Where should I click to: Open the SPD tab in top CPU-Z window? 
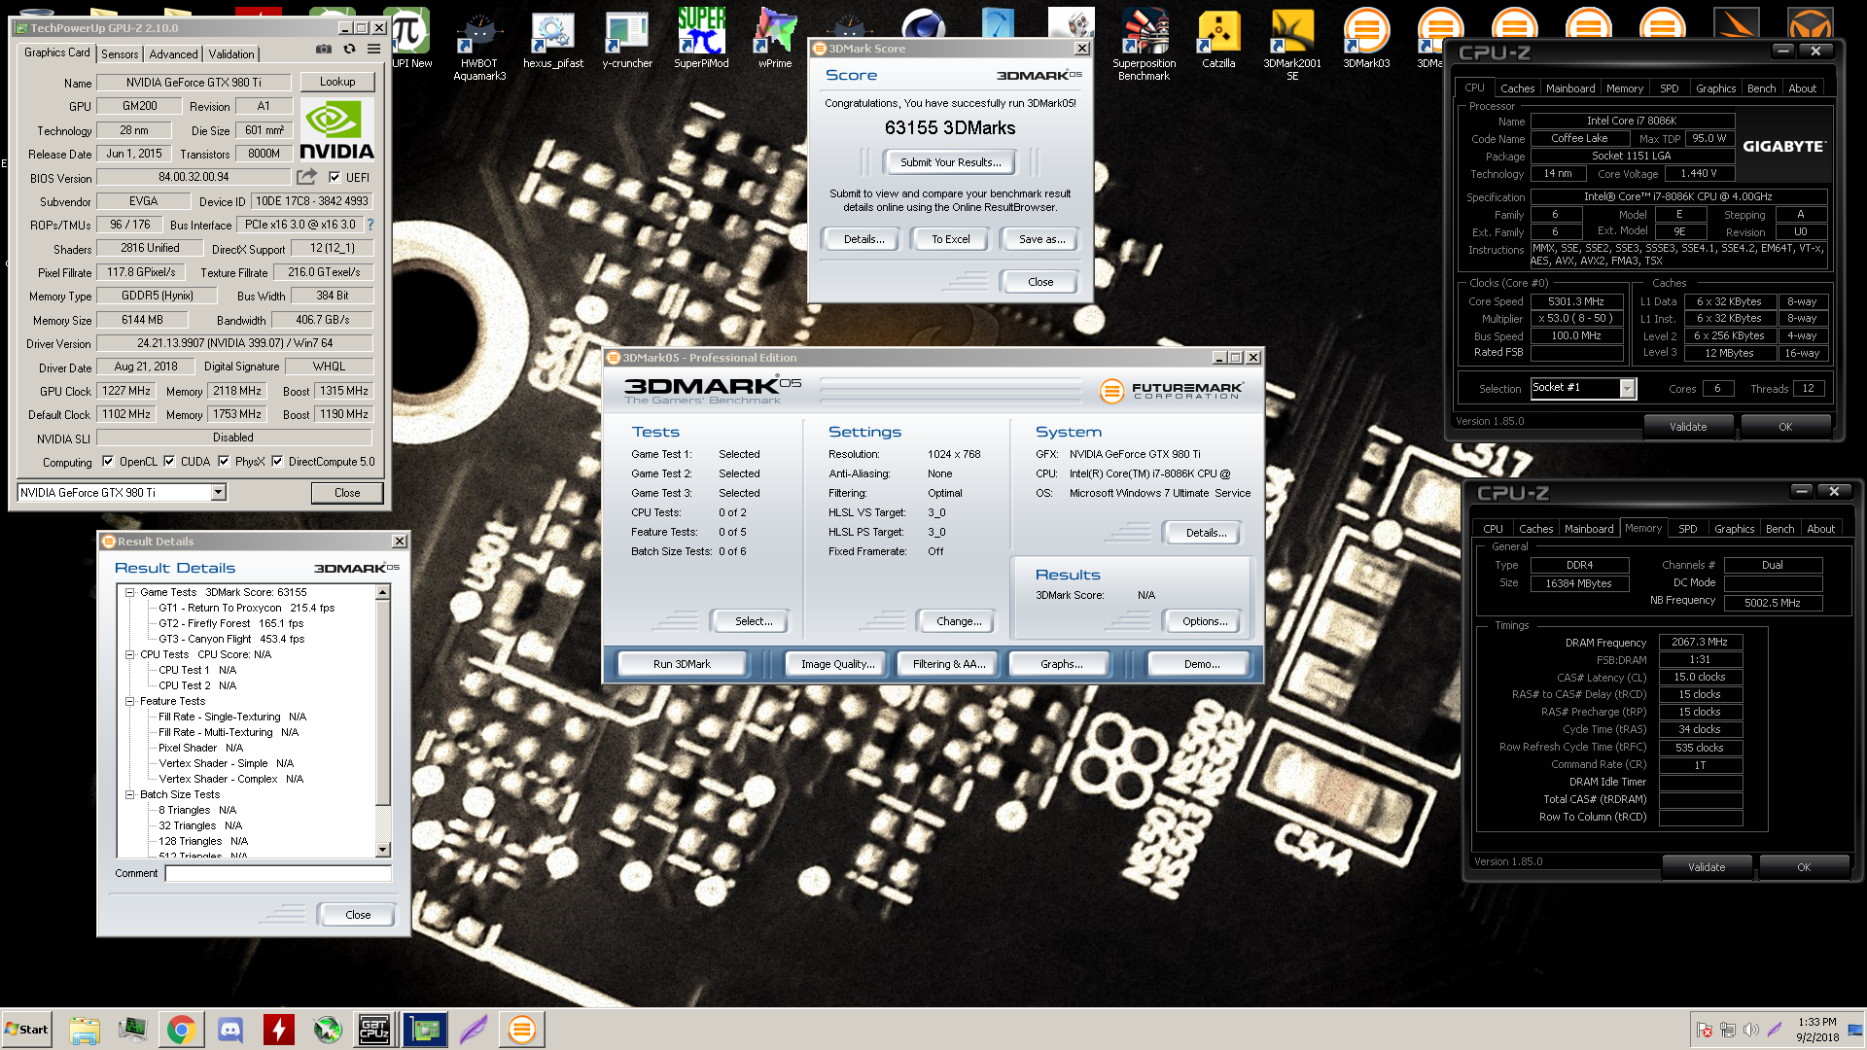[x=1670, y=88]
